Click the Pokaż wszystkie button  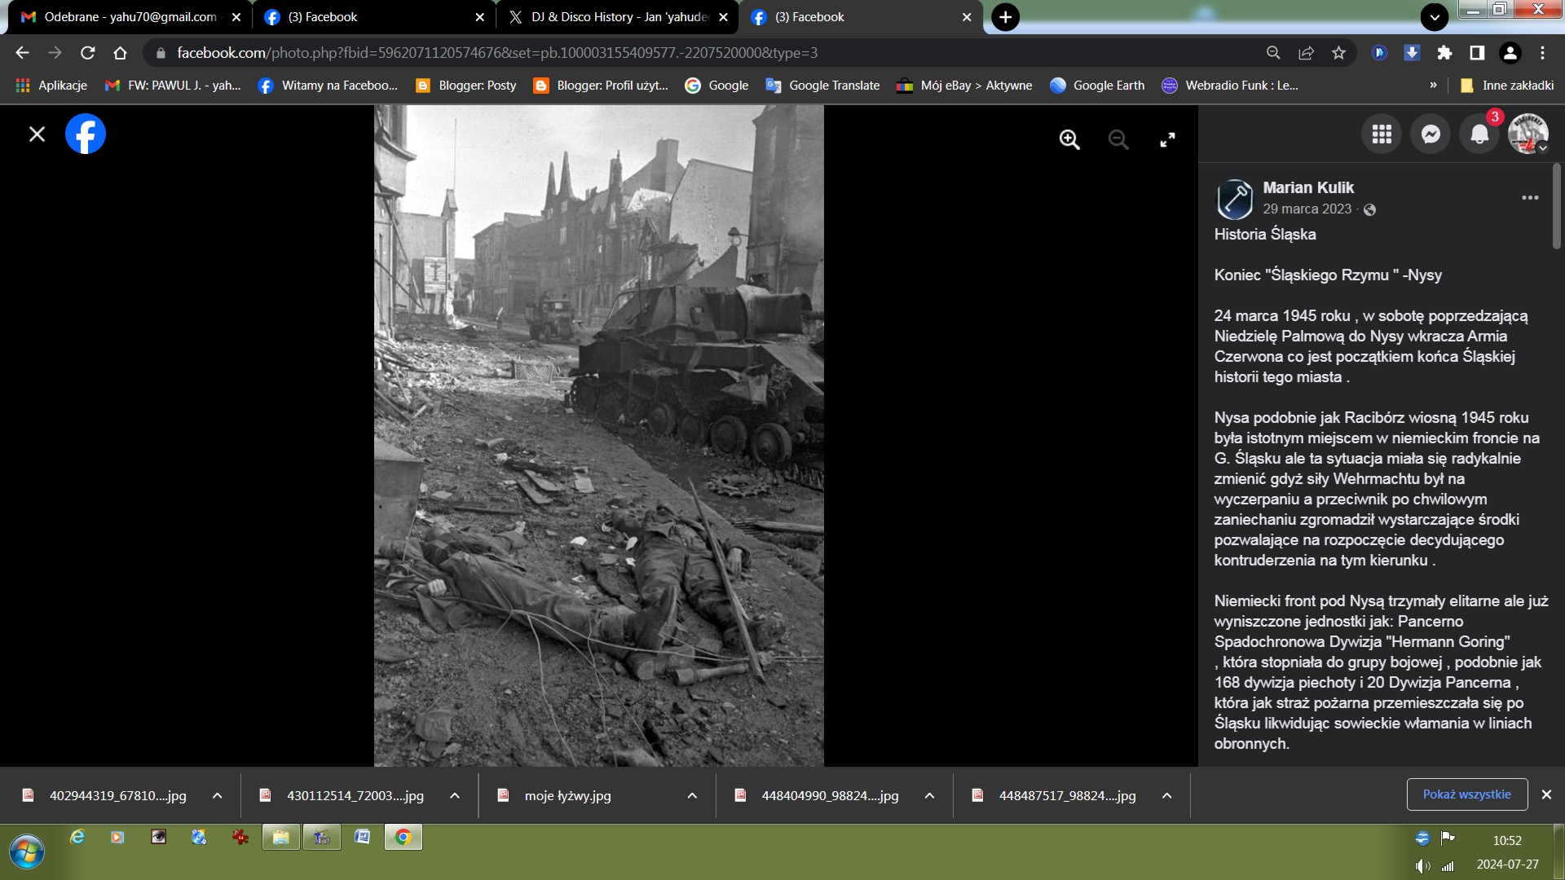point(1466,794)
